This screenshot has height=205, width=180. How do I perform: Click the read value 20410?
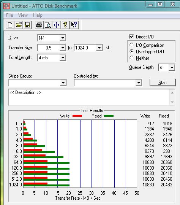click(166, 173)
